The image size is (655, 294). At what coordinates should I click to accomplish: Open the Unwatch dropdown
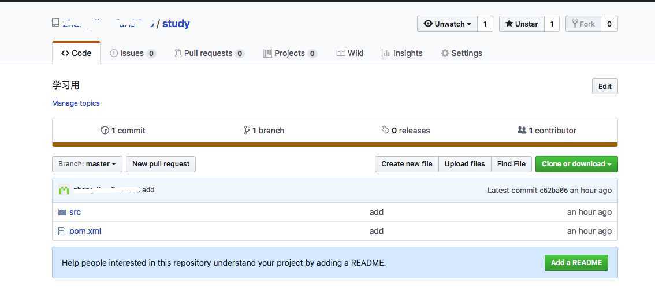pyautogui.click(x=448, y=24)
